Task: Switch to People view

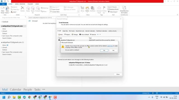Action: coord(28,89)
